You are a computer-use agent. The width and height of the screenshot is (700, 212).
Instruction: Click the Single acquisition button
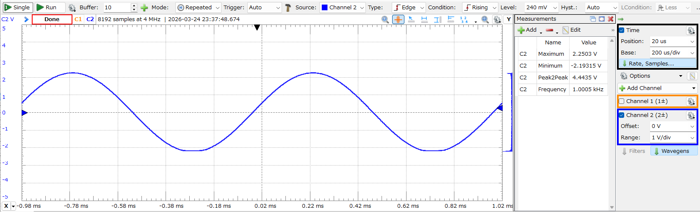coord(17,8)
